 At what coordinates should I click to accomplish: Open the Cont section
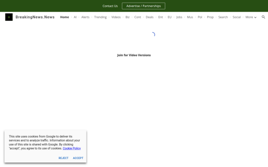coord(138,17)
